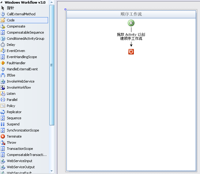Select the 'IfElse' toolbox label
200x174 pixels.
(x=11, y=75)
